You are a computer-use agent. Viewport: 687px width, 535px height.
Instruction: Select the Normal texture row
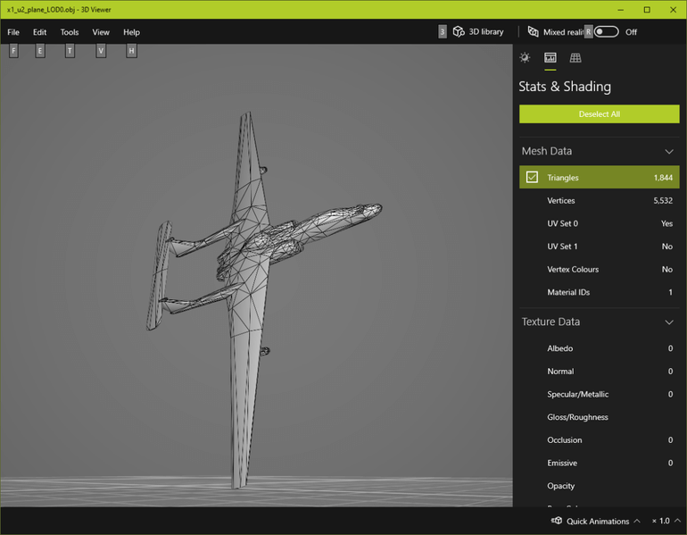pyautogui.click(x=600, y=371)
